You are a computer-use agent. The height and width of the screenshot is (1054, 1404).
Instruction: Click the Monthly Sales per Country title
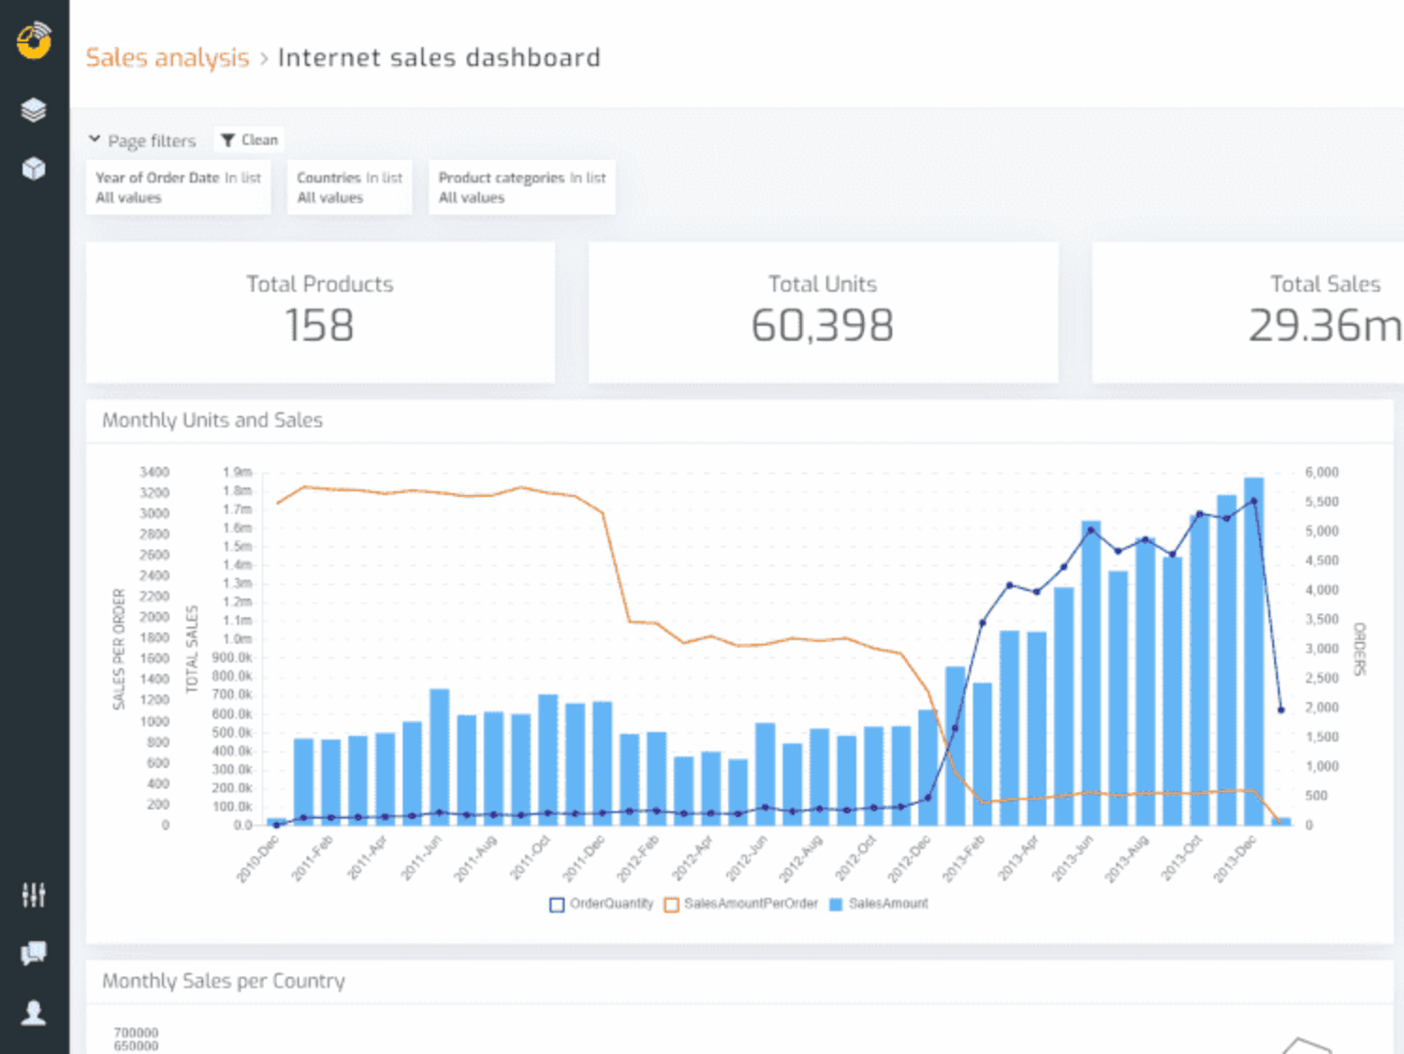(x=224, y=981)
